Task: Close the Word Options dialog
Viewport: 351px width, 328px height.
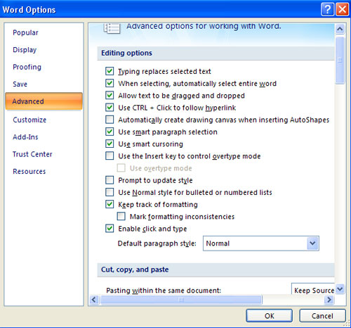Action: pos(342,9)
